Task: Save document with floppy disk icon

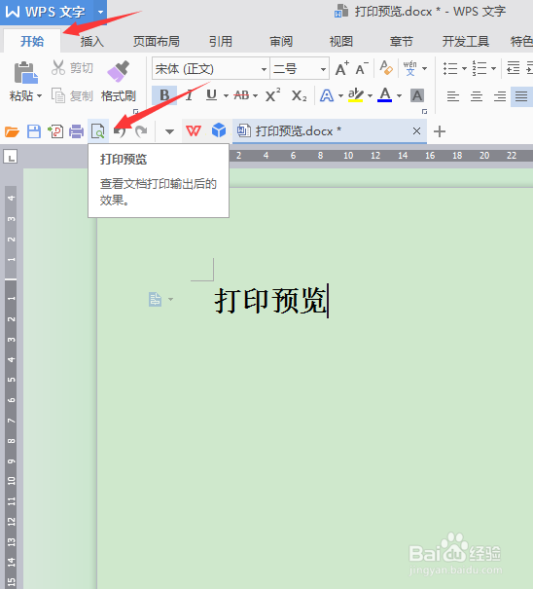Action: [x=34, y=131]
